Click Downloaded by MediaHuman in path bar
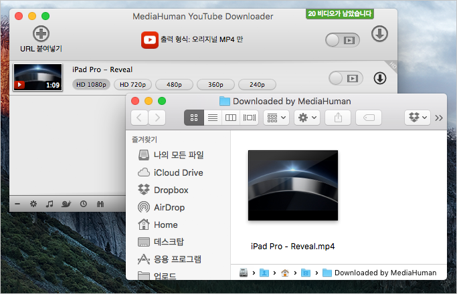 pyautogui.click(x=379, y=273)
